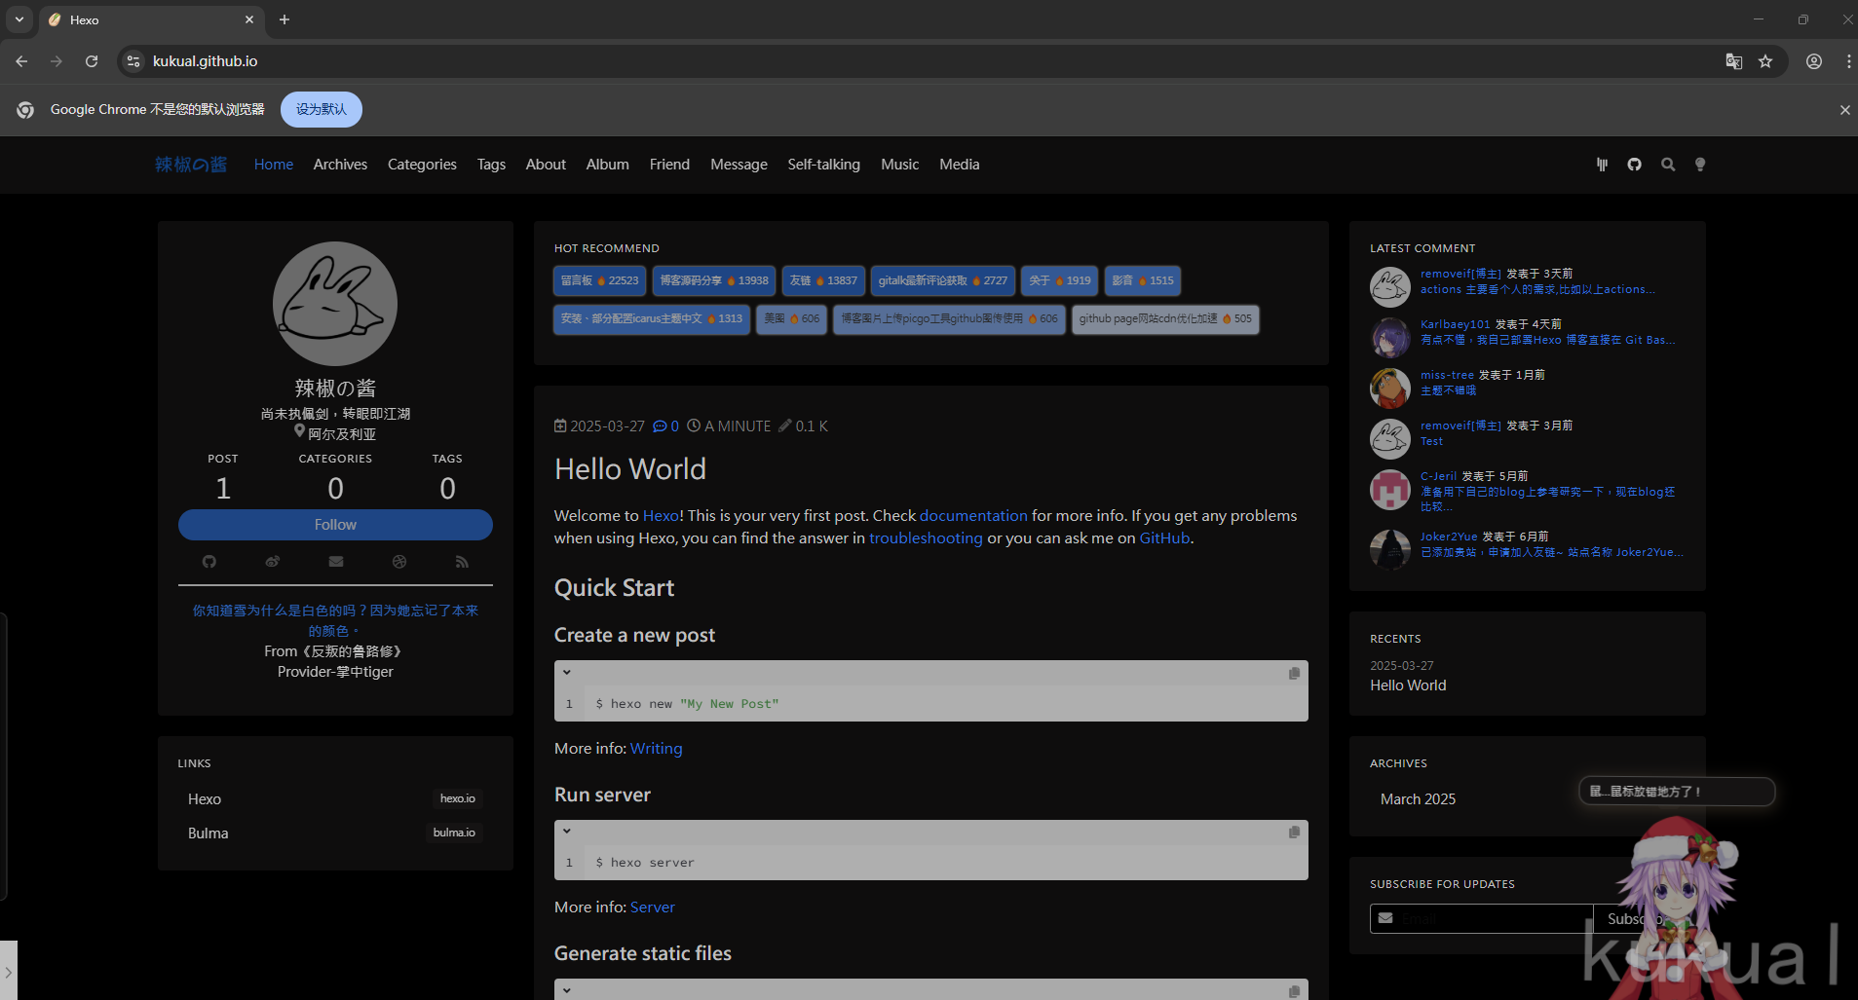Fold the code block under Generate static files
Screen dimensions: 1858x1000
[x=567, y=990]
